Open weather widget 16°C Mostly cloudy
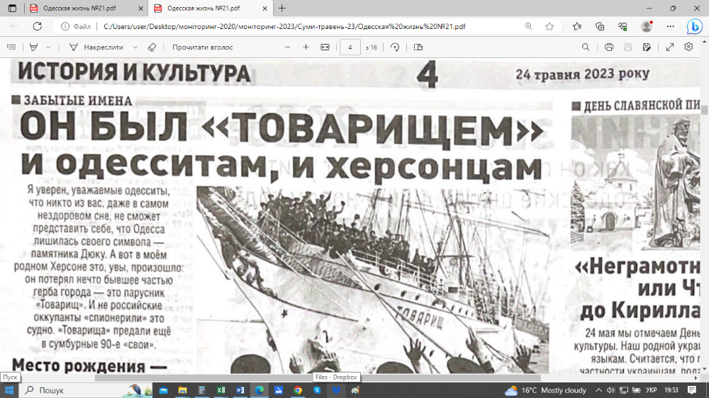Viewport: 709px width, 398px height. tap(545, 390)
